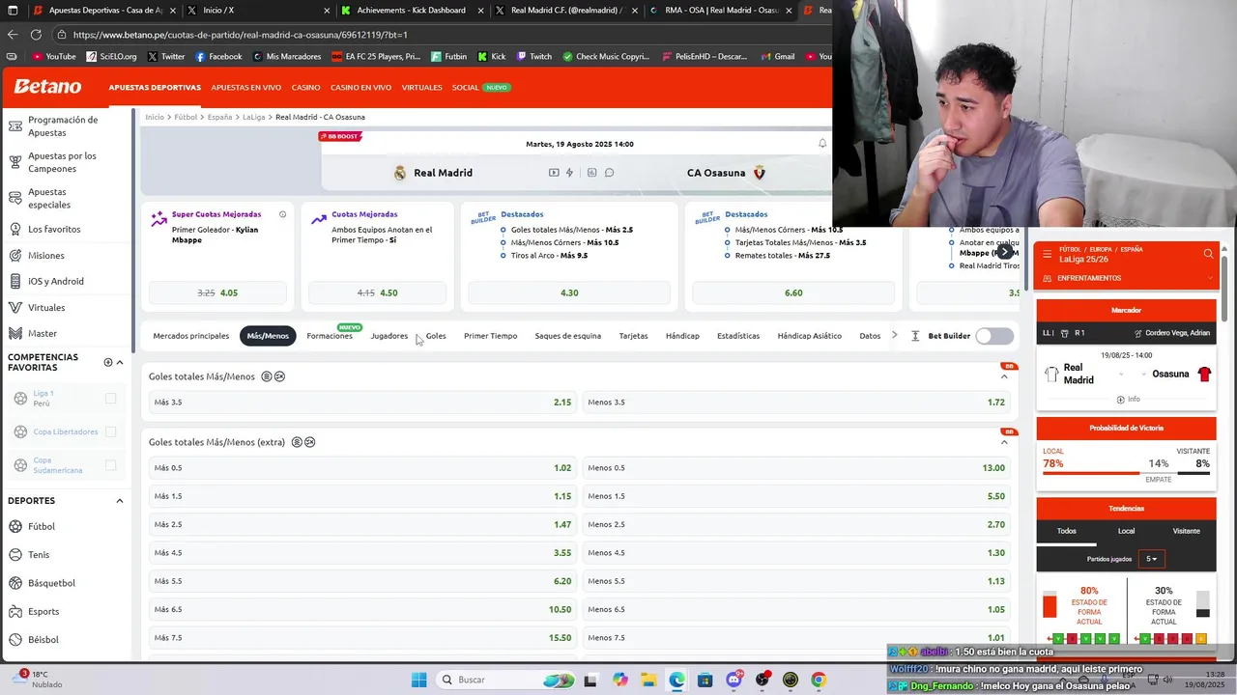This screenshot has width=1237, height=695.
Task: Bet on Más 2.5 at 1.47
Action: pyautogui.click(x=363, y=524)
